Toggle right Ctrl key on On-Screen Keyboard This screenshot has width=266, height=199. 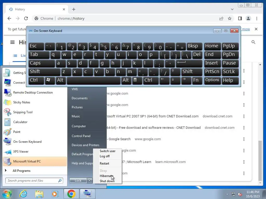click(151, 80)
